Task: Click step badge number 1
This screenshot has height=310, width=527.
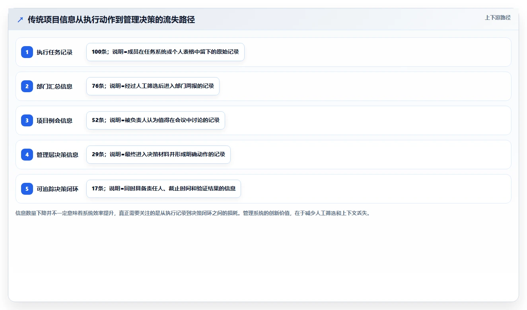Action: click(27, 52)
